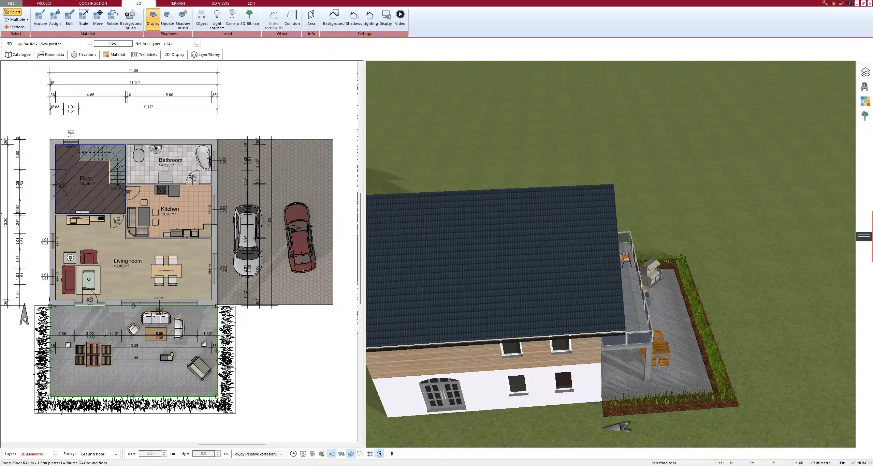Open the relative cartesian coordinate dropdown
Image resolution: width=873 pixels, height=466 pixels.
pos(281,454)
